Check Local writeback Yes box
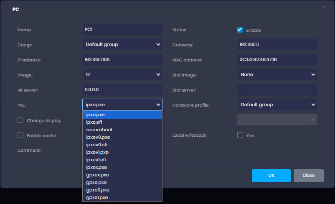Viewport: 335px width, 204px height. [240, 135]
